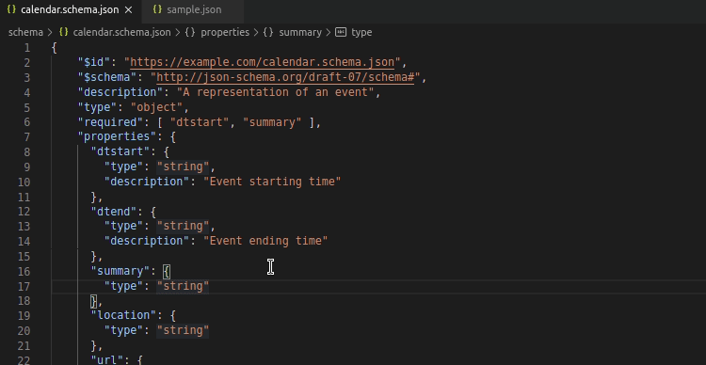Click the "dtstart" entry in the required array
Viewport: 706px width, 365px height.
click(199, 122)
